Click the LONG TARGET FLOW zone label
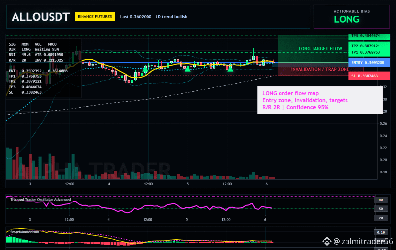396x250 pixels. click(320, 49)
